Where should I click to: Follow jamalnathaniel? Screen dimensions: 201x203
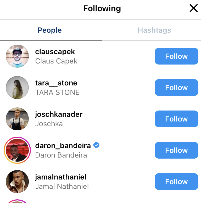[x=176, y=182]
